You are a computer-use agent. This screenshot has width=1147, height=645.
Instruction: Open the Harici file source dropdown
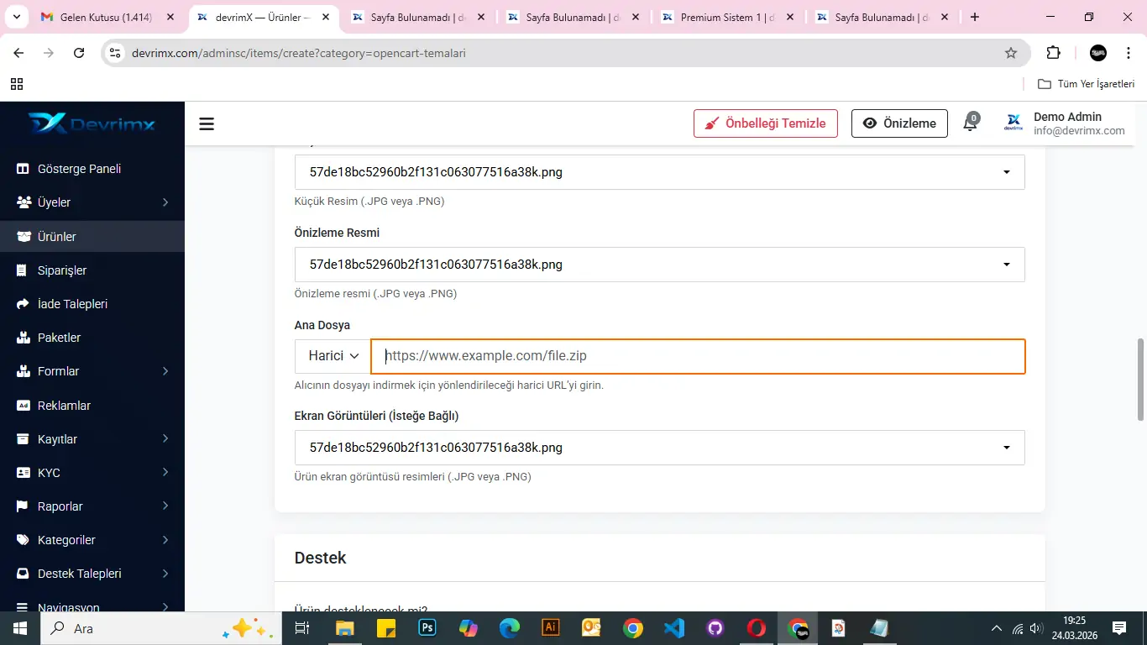pyautogui.click(x=333, y=356)
